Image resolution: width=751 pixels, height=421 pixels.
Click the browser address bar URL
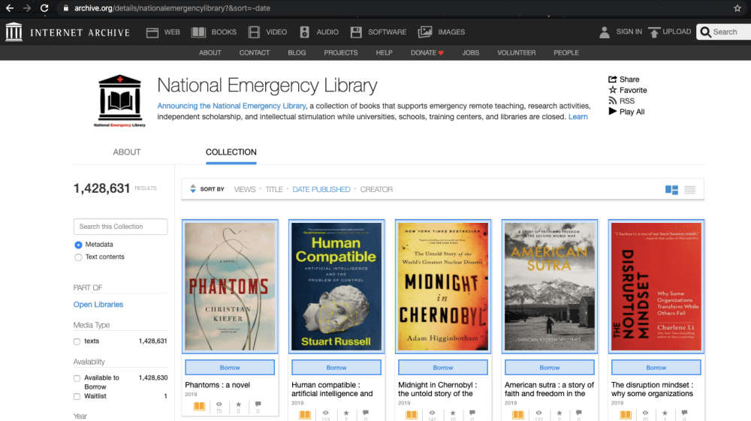pos(172,8)
